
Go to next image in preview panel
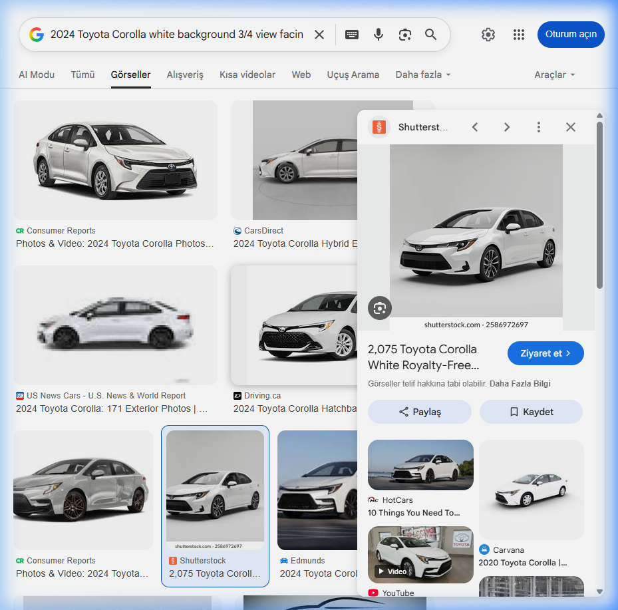point(507,127)
